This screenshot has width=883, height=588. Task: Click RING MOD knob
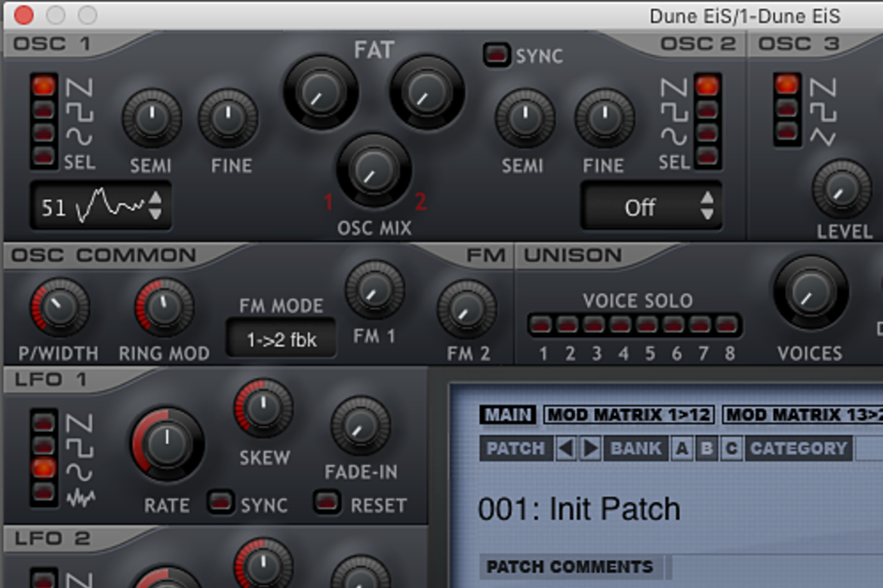point(164,308)
